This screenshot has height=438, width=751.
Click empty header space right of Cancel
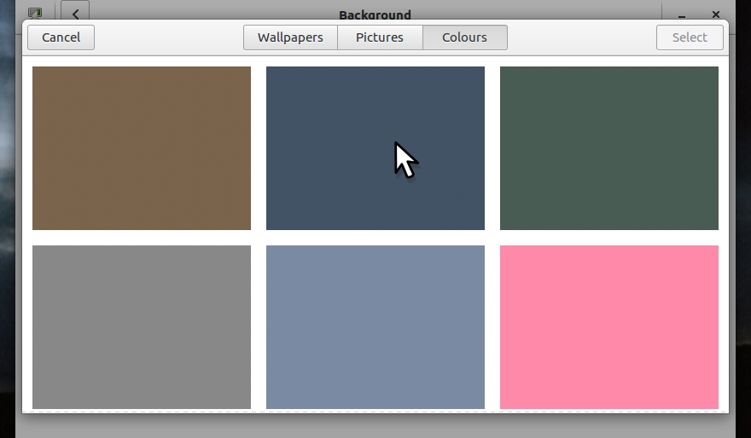[x=167, y=37]
